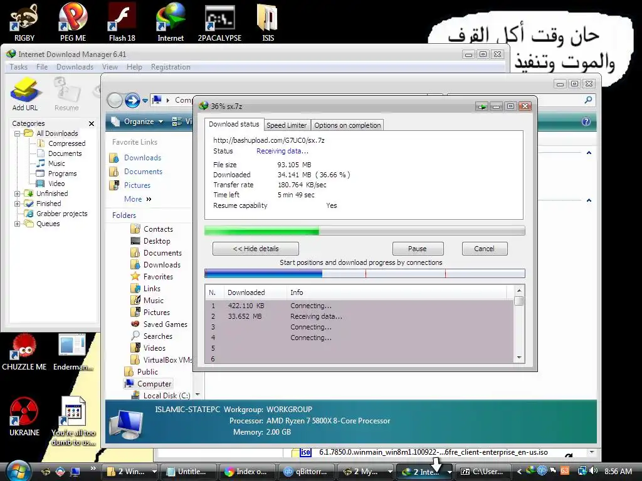Launch the Flash 18 desktop icon
642x481 pixels.
click(122, 23)
